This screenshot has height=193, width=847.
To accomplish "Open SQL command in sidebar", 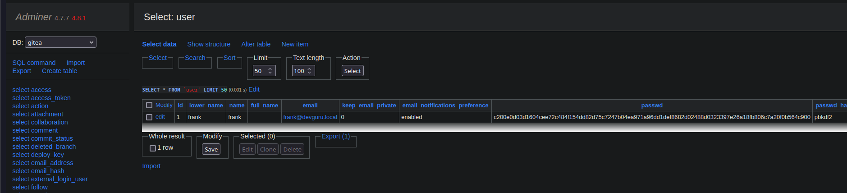I will (34, 63).
